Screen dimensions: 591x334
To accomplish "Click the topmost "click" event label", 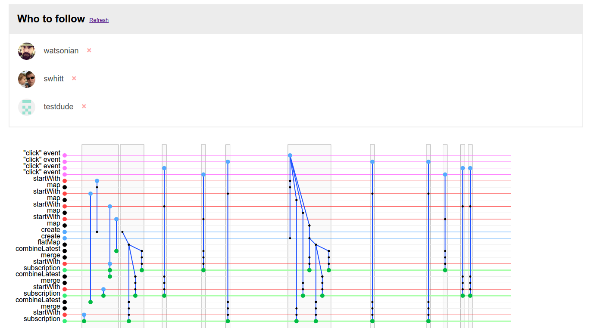I will pyautogui.click(x=42, y=153).
